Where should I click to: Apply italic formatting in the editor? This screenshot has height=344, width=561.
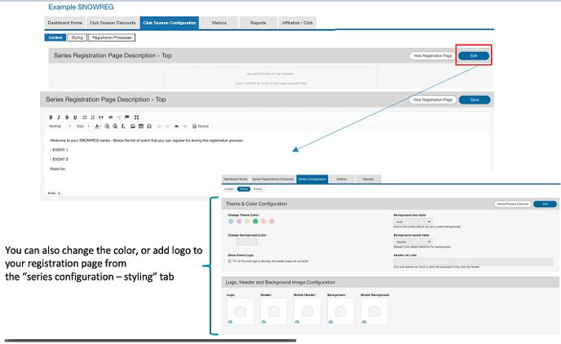58,117
